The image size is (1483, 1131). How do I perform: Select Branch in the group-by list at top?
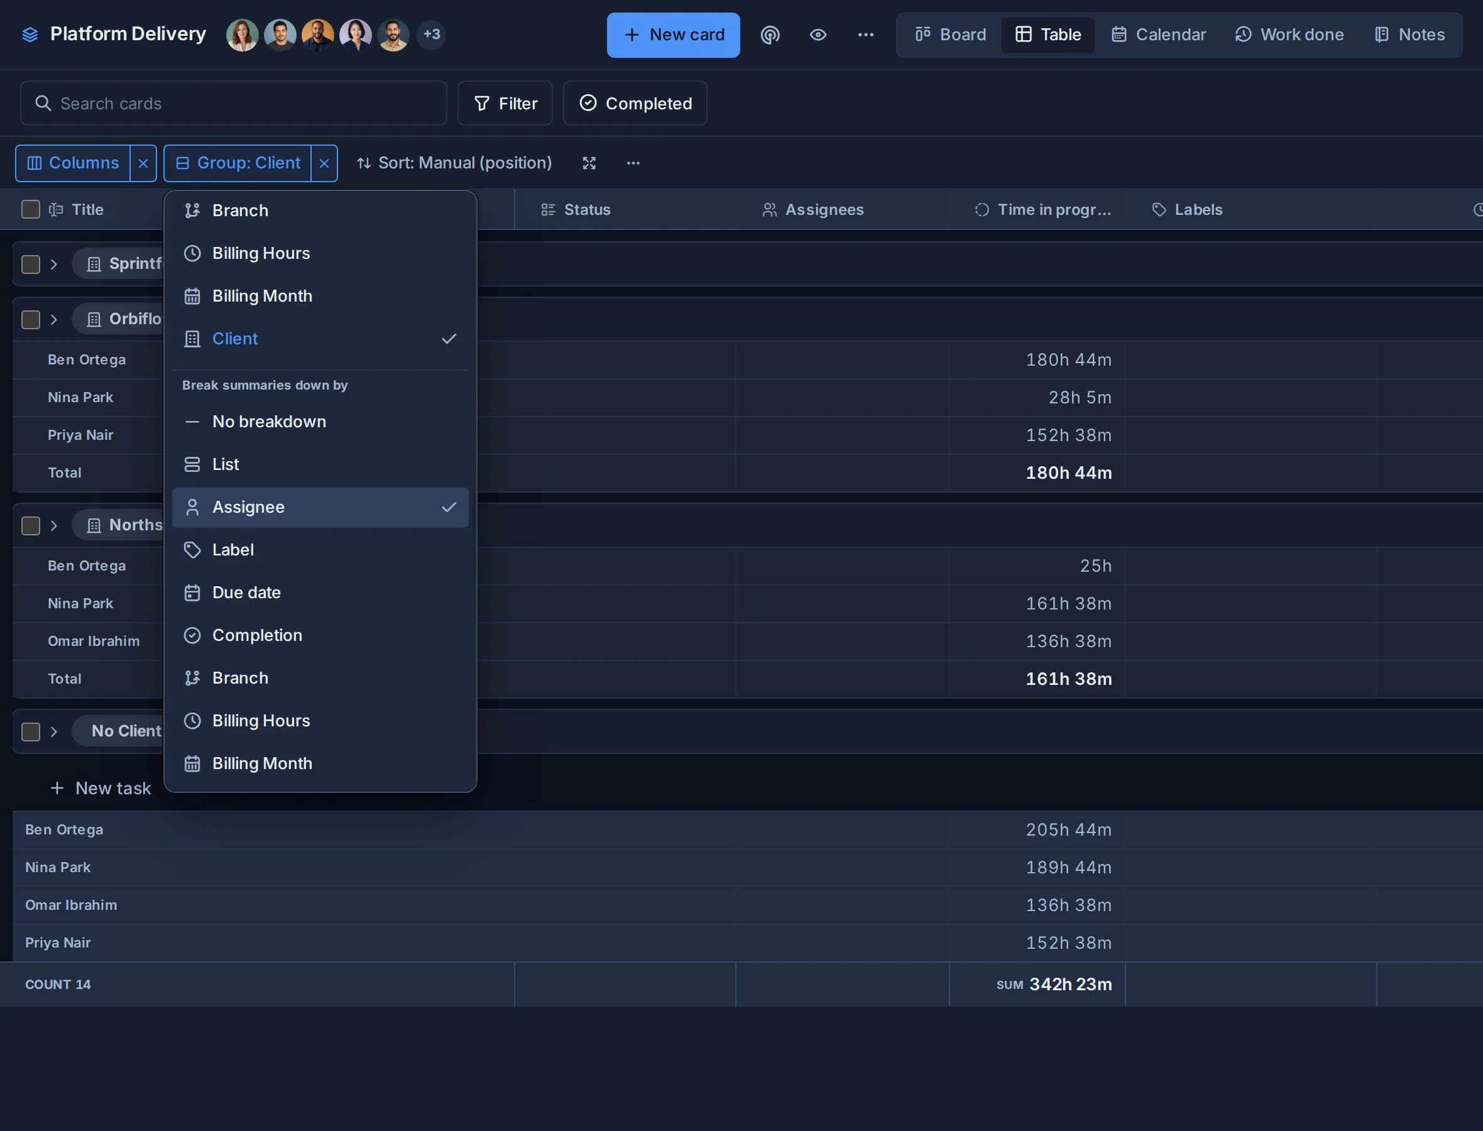pyautogui.click(x=320, y=210)
